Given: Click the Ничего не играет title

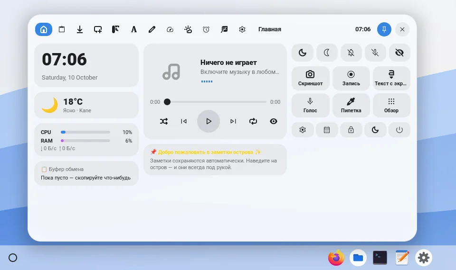Looking at the screenshot, I should pos(228,63).
